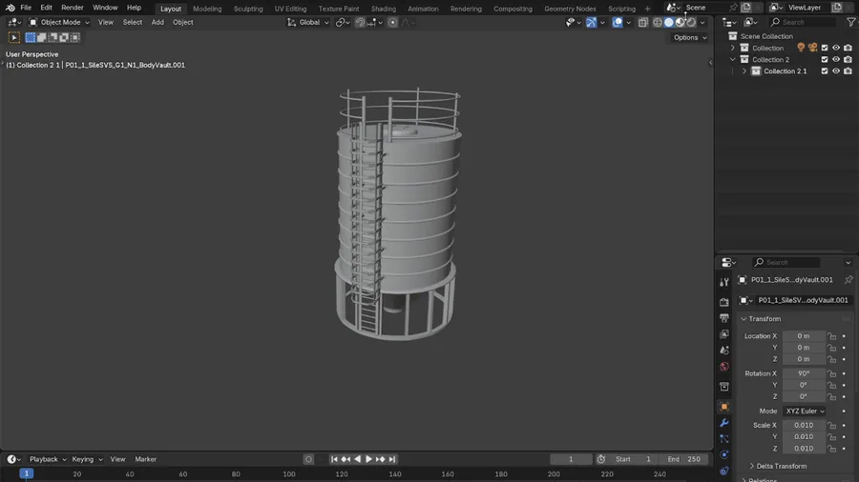
Task: Click the Scale X value field
Action: click(804, 426)
